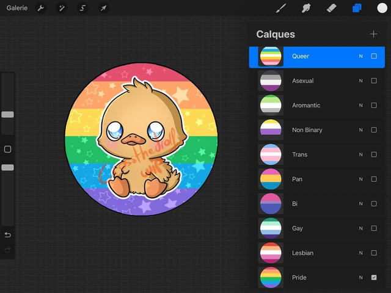The image size is (391, 293).
Task: Show the Gay layer via checkbox
Action: 374,228
